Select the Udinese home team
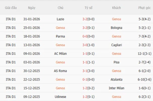 point(60,96)
